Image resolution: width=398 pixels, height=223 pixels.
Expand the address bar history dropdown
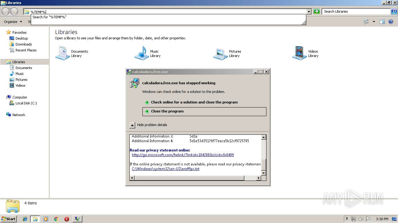click(x=309, y=12)
